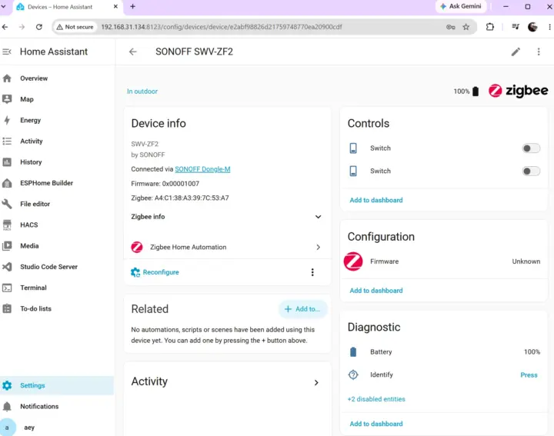This screenshot has height=436, width=554.
Task: Open the browser media control icon
Action: coord(516,27)
